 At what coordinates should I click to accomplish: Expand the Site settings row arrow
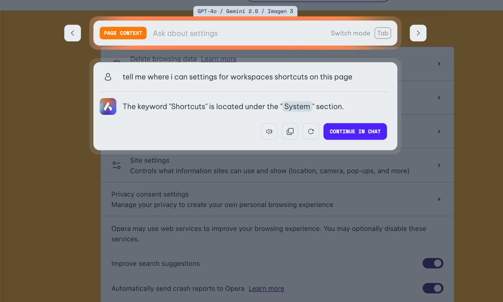pyautogui.click(x=439, y=165)
